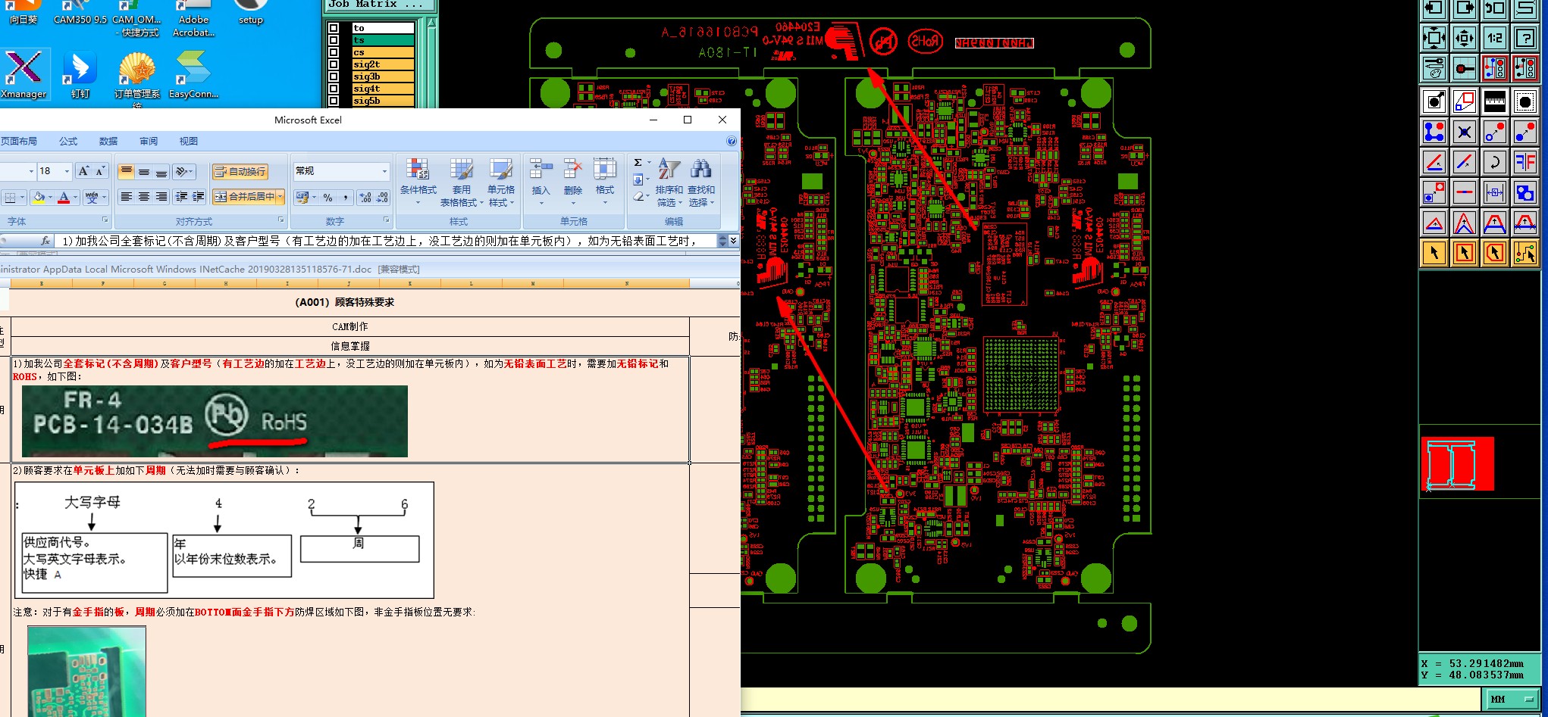
Task: Select the blue X delete-point tool
Action: (1464, 132)
